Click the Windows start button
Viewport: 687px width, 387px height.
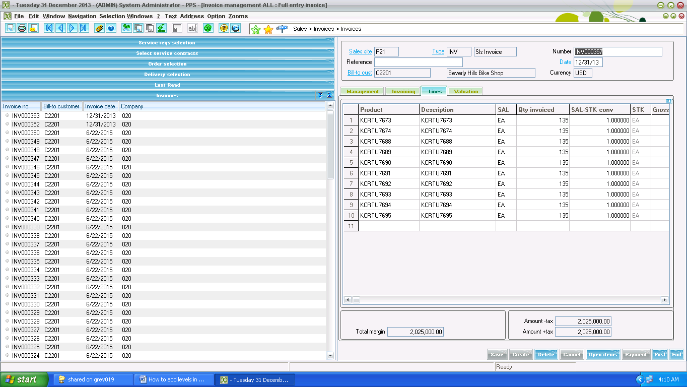click(24, 379)
